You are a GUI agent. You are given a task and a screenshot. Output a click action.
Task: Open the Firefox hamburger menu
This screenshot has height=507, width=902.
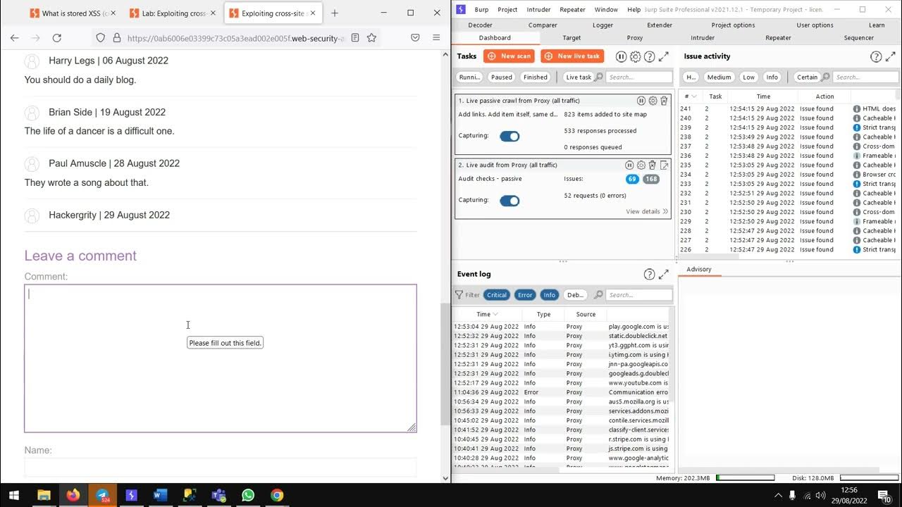tap(436, 38)
